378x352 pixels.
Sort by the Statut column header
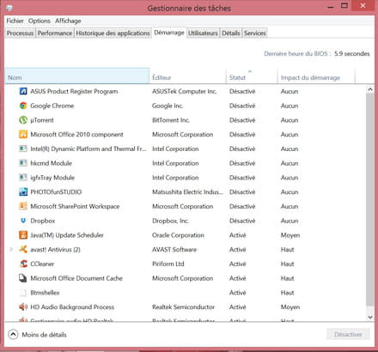[x=252, y=76]
